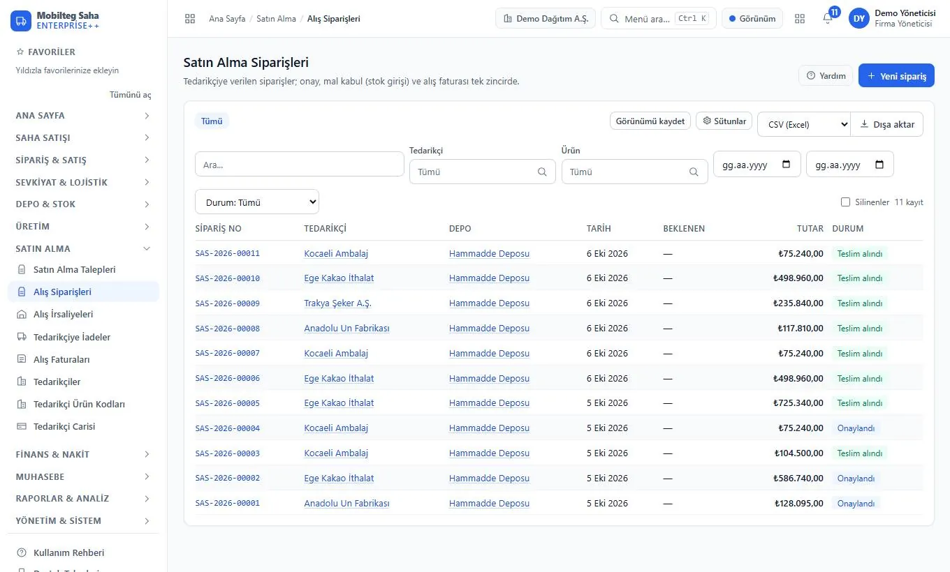The width and height of the screenshot is (950, 572).
Task: Open Alış İrsaliyeleri in sidebar
Action: (x=83, y=314)
